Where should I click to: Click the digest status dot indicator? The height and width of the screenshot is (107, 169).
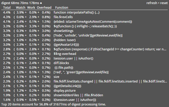click(x=41, y=3)
